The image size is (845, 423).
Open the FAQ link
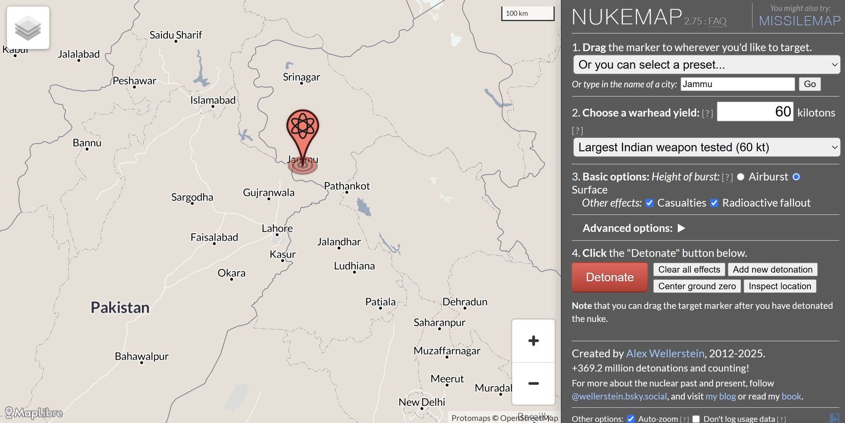[717, 21]
